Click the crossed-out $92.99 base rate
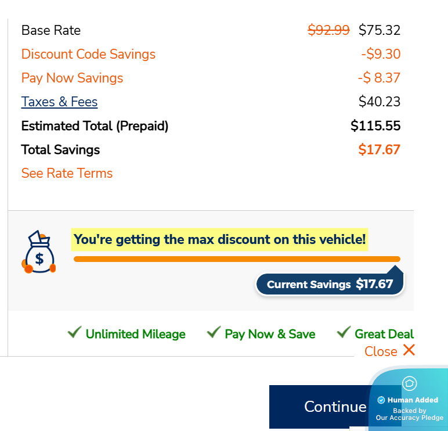This screenshot has width=448, height=431. tap(328, 30)
